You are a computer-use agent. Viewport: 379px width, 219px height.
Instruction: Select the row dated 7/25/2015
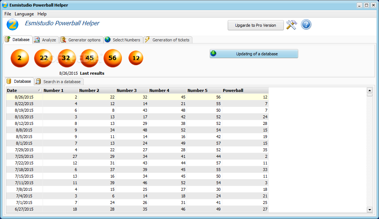pyautogui.click(x=137, y=156)
